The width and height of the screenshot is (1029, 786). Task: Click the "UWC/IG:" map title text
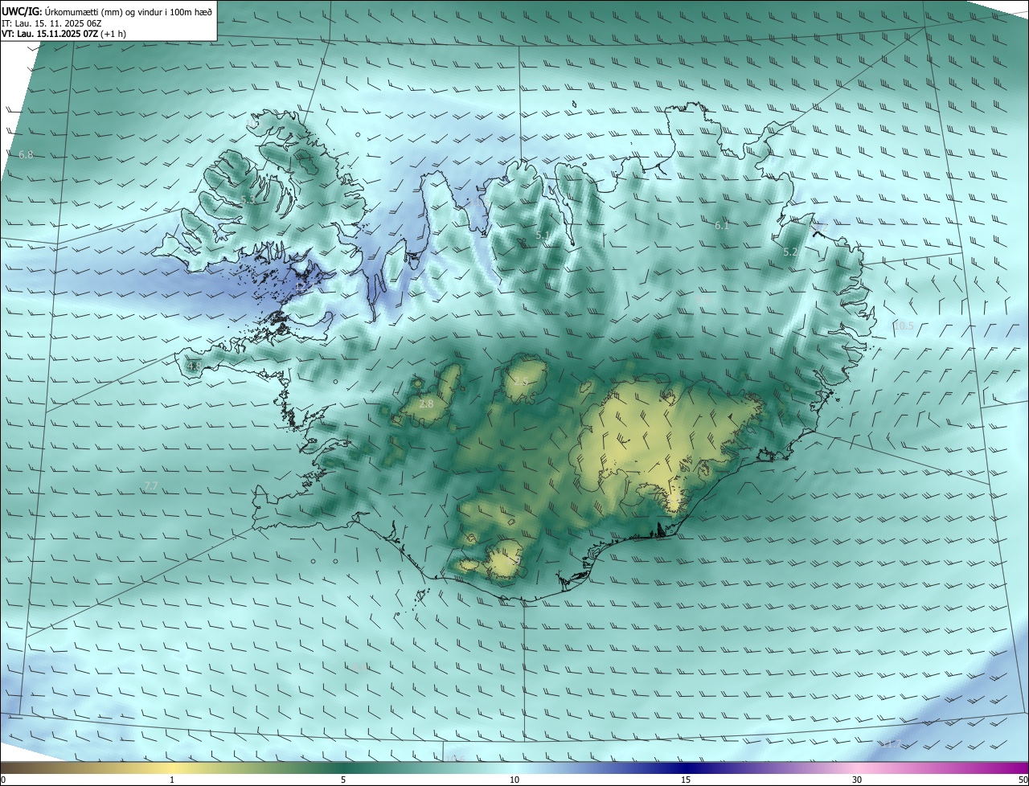(x=22, y=11)
